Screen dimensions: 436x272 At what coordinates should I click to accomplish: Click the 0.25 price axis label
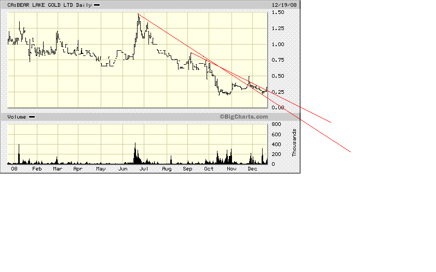coord(278,92)
